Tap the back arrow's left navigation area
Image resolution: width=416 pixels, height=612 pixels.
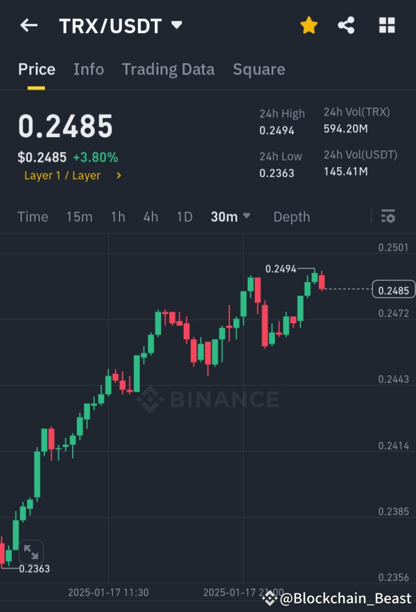[x=28, y=25]
